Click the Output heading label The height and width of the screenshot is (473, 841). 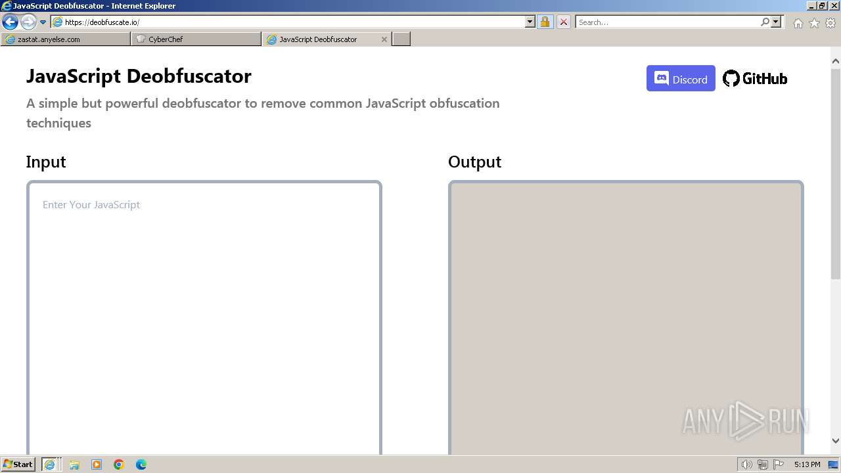pos(474,162)
